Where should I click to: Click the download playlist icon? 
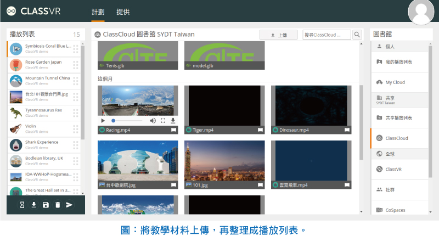tap(33, 205)
